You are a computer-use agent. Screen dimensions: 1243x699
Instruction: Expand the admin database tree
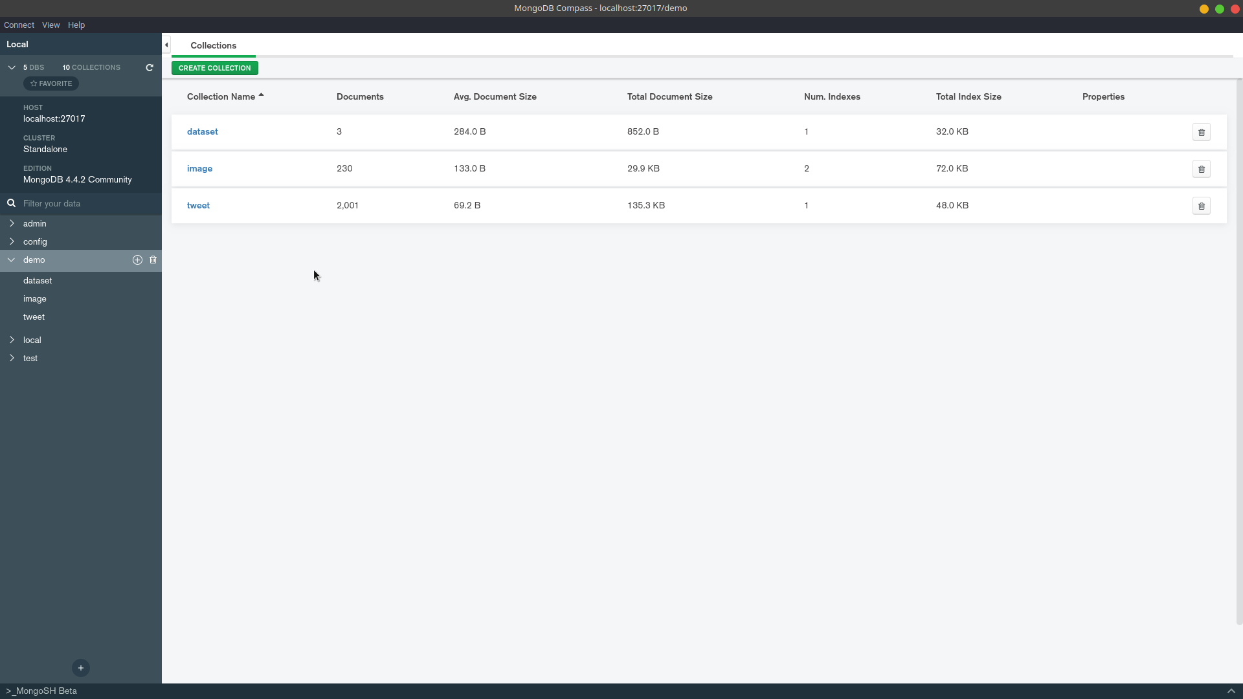pos(12,223)
